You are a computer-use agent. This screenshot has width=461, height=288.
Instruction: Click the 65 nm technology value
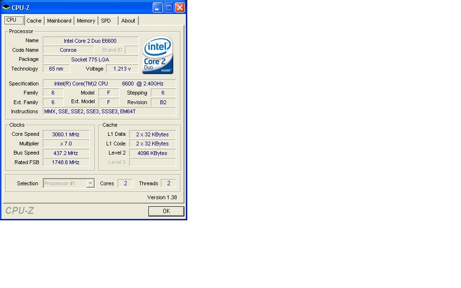tap(56, 69)
